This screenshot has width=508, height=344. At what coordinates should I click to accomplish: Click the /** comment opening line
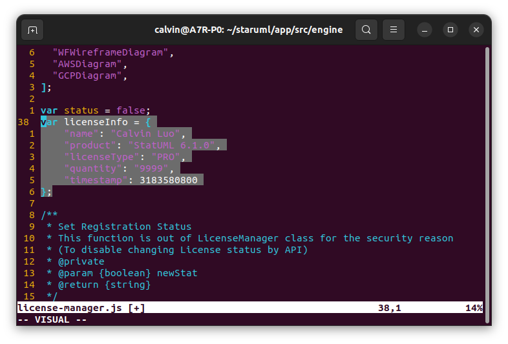[49, 215]
